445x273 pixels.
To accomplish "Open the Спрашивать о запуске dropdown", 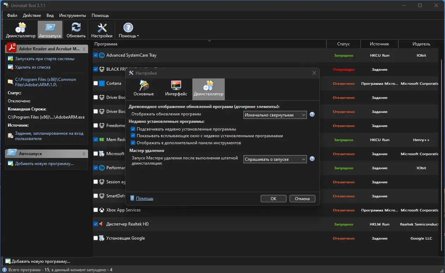I will pos(275,159).
